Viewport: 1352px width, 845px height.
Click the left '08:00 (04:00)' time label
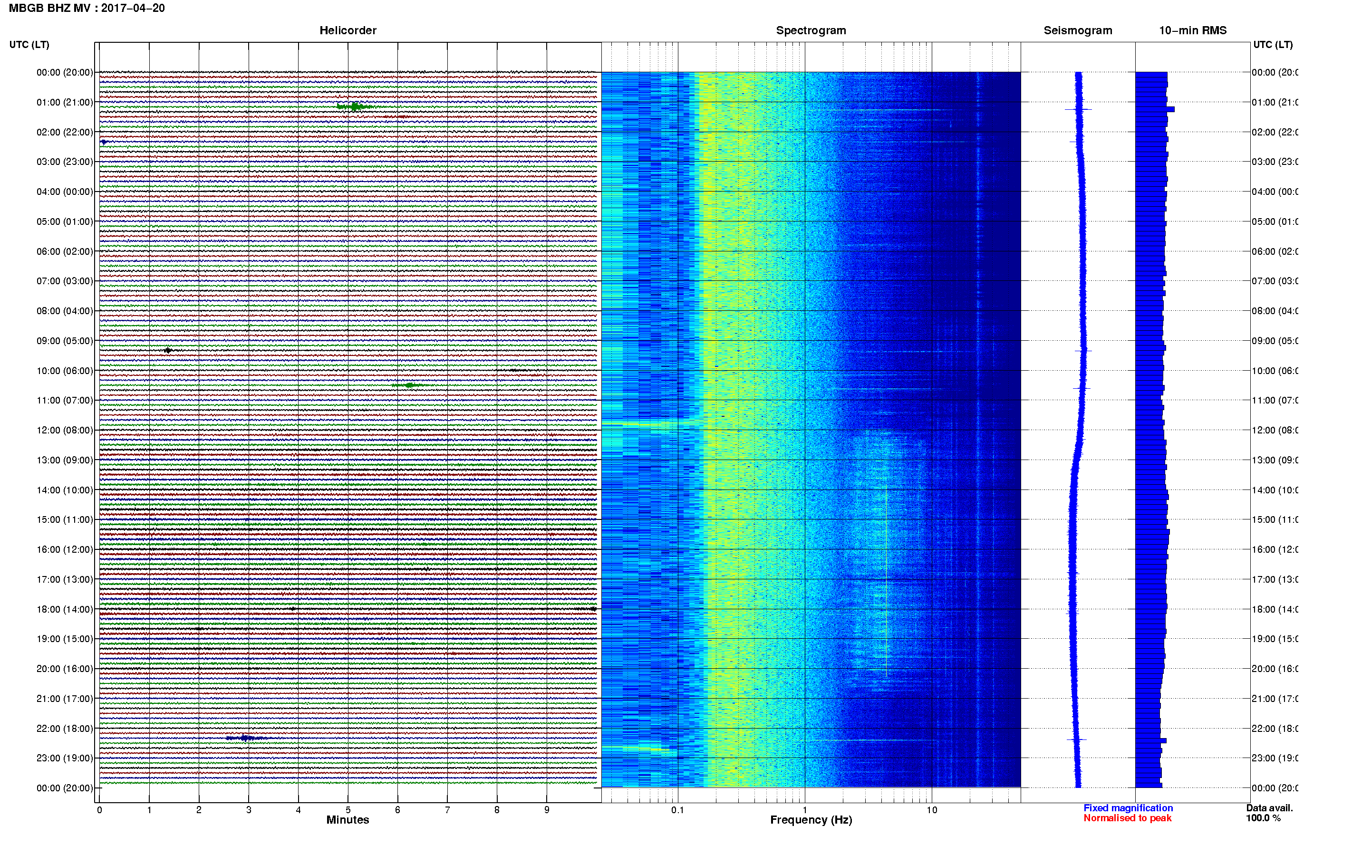point(65,311)
